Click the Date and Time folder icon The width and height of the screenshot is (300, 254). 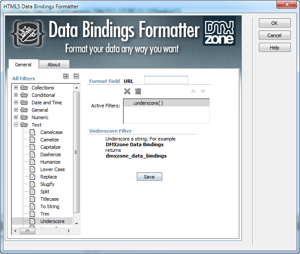point(24,103)
